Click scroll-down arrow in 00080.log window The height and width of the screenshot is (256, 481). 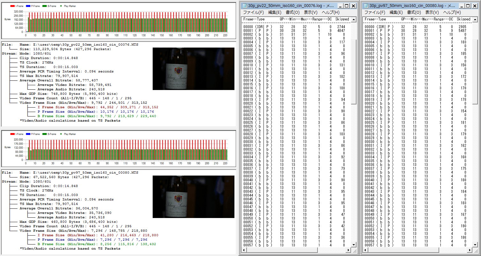point(475,245)
